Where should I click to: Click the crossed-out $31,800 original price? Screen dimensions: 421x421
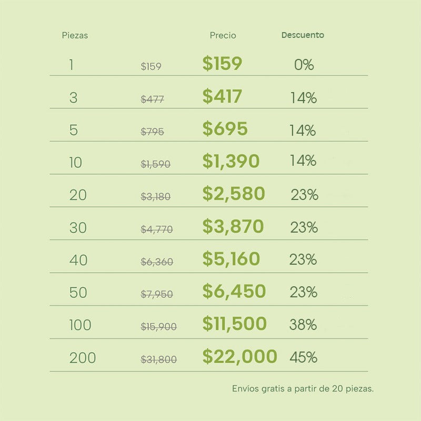coord(158,360)
